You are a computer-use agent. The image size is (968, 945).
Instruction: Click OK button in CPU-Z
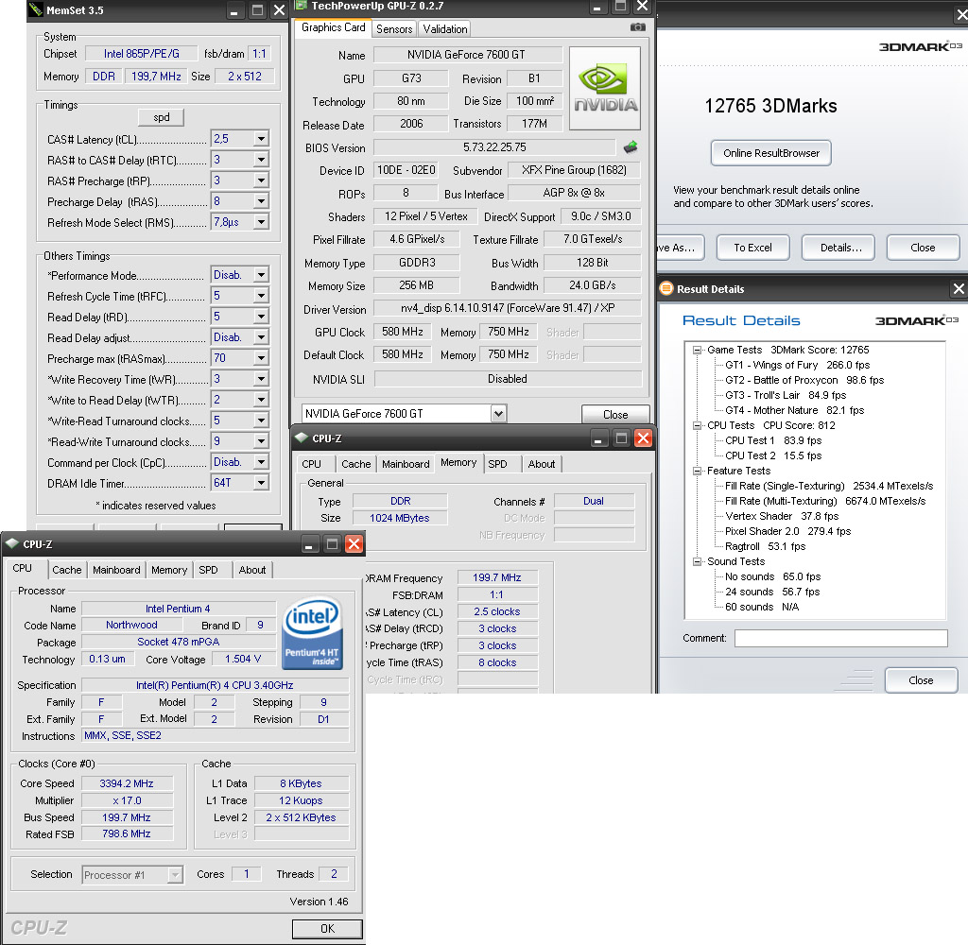point(327,928)
